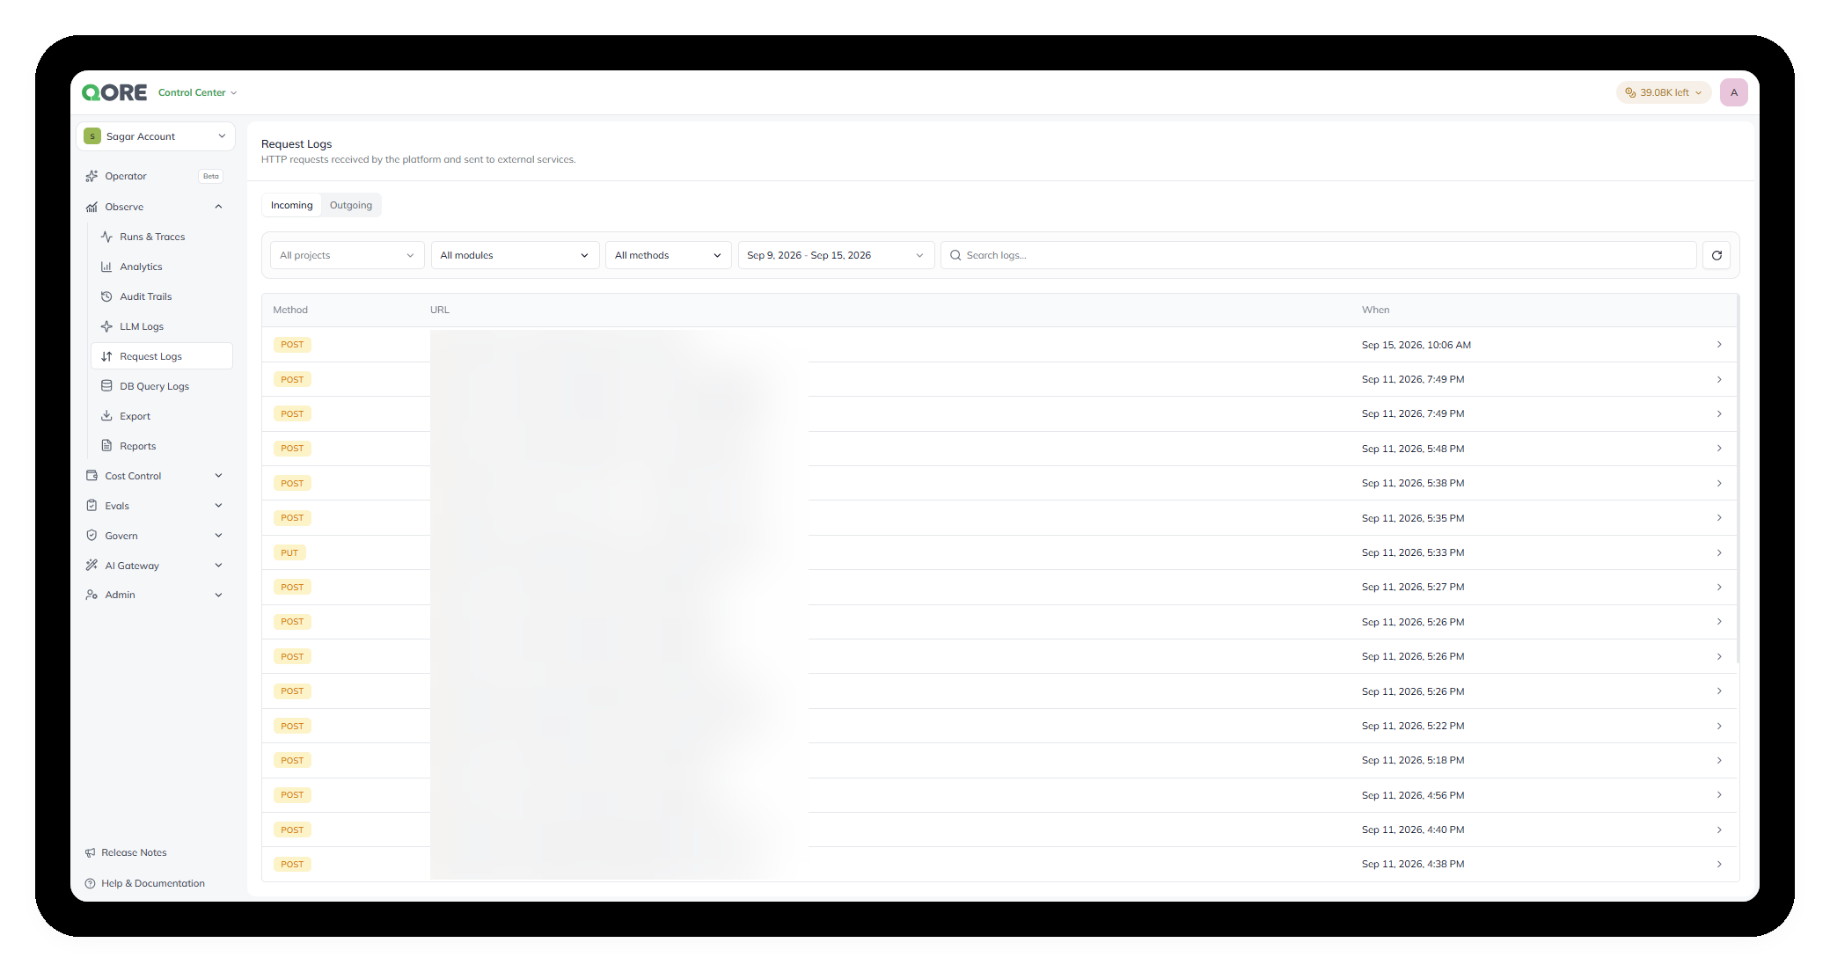This screenshot has width=1830, height=972.
Task: Click the table's vertical scrollbar
Action: pos(1738,479)
